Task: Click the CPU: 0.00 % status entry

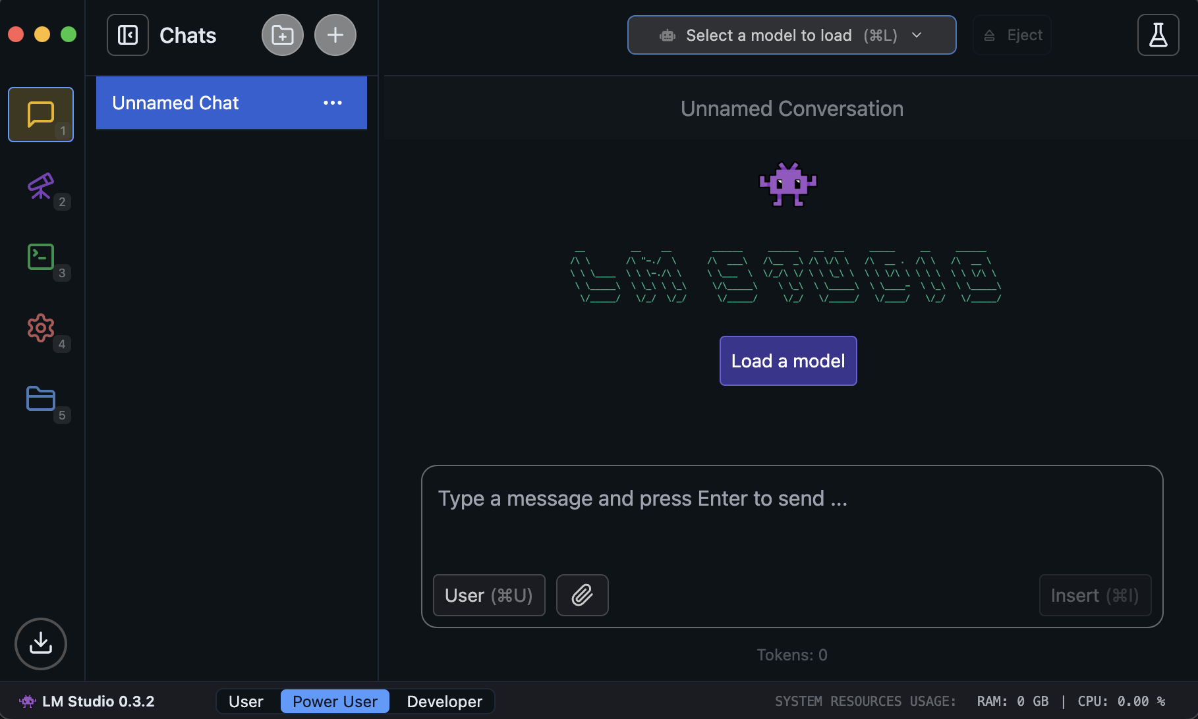Action: click(x=1122, y=701)
